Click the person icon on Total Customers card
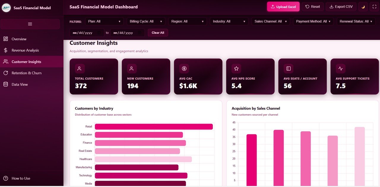The width and height of the screenshot is (380, 187). tap(79, 68)
